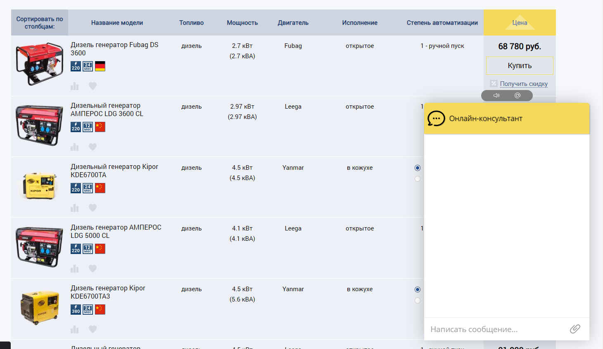This screenshot has width=603, height=349.
Task: Click Онлайн-консультант chat header
Action: point(507,119)
